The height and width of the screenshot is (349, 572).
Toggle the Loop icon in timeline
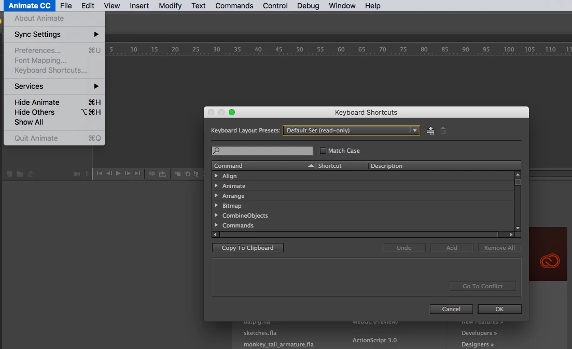(162, 173)
